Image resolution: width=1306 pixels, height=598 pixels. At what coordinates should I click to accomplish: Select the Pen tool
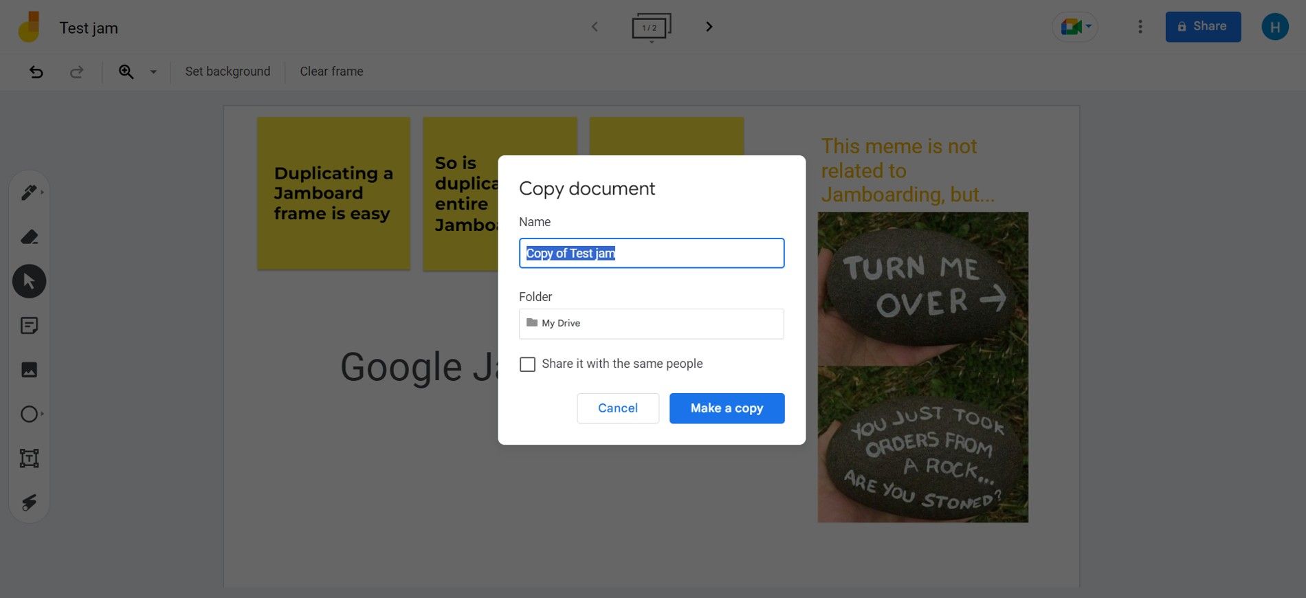[x=29, y=192]
